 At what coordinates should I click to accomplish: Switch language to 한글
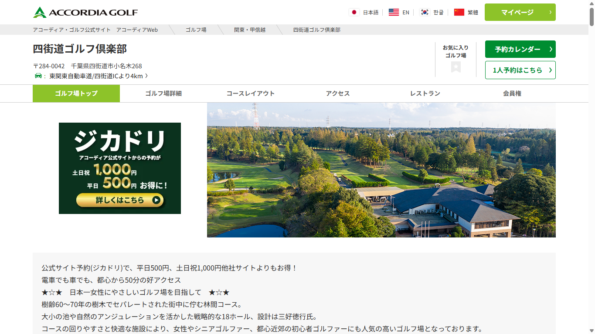[439, 13]
